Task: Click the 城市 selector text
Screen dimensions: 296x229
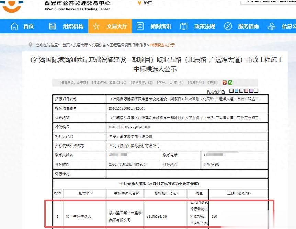Action: coord(147,3)
